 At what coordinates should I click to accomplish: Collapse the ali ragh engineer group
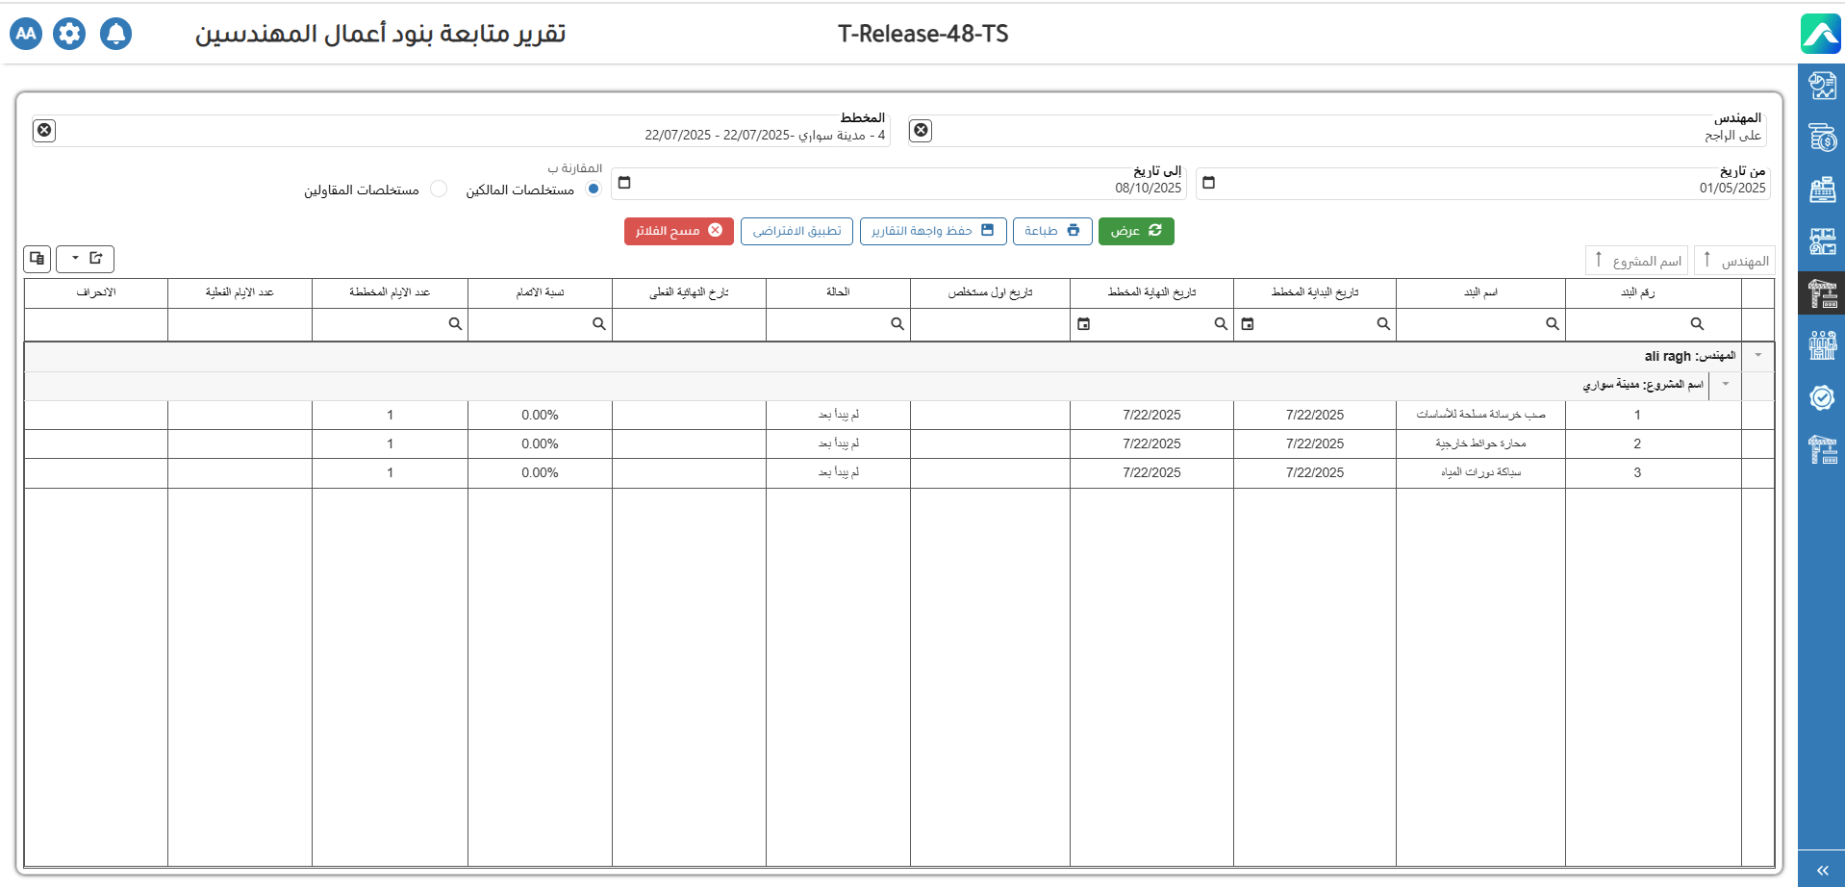pyautogui.click(x=1758, y=356)
